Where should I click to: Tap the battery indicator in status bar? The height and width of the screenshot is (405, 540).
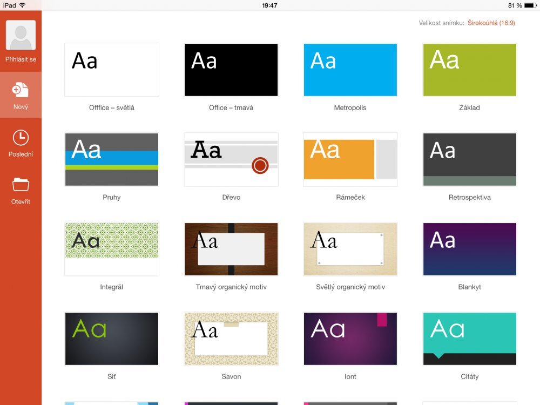[x=531, y=5]
